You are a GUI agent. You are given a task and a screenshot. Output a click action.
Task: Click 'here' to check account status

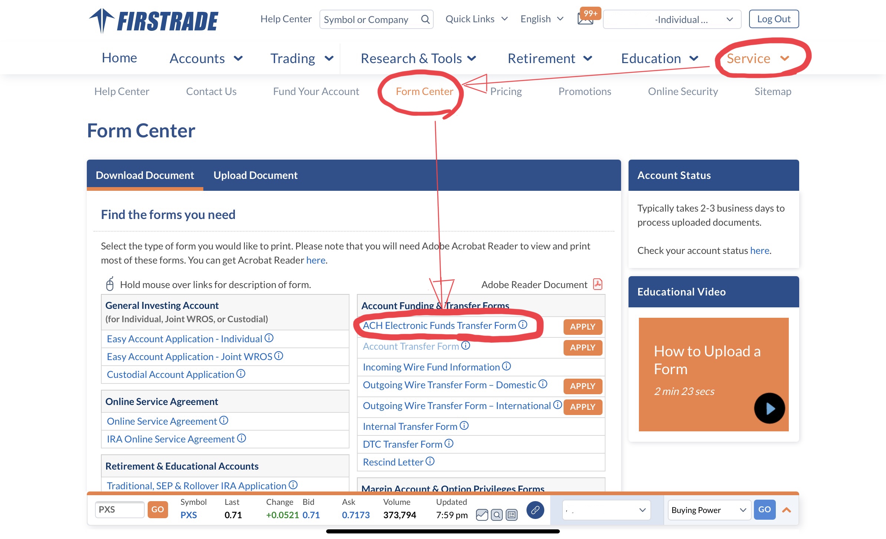(x=759, y=250)
